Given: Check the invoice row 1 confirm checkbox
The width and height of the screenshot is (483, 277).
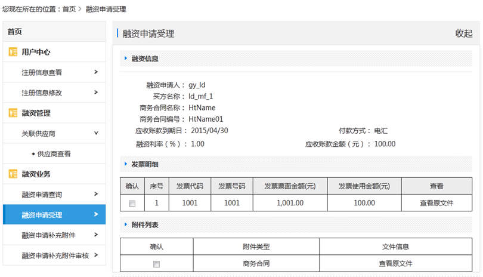Looking at the screenshot, I should tap(132, 204).
